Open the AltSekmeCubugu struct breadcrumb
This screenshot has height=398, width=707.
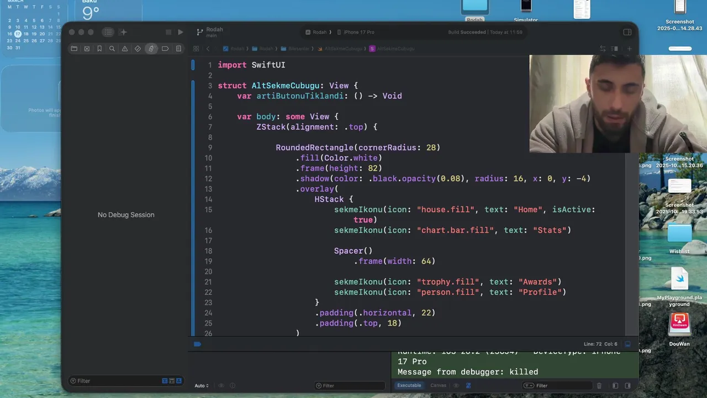[x=392, y=49]
